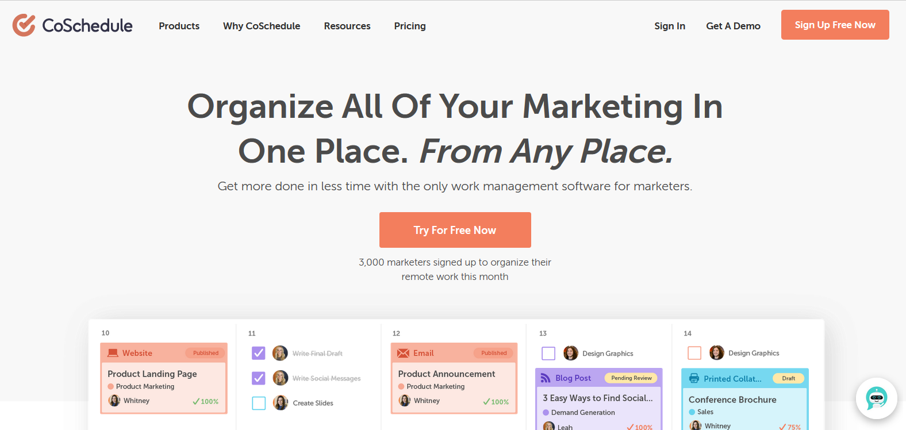
Task: Click avatar beside Design Graphics on day 13
Action: [570, 353]
